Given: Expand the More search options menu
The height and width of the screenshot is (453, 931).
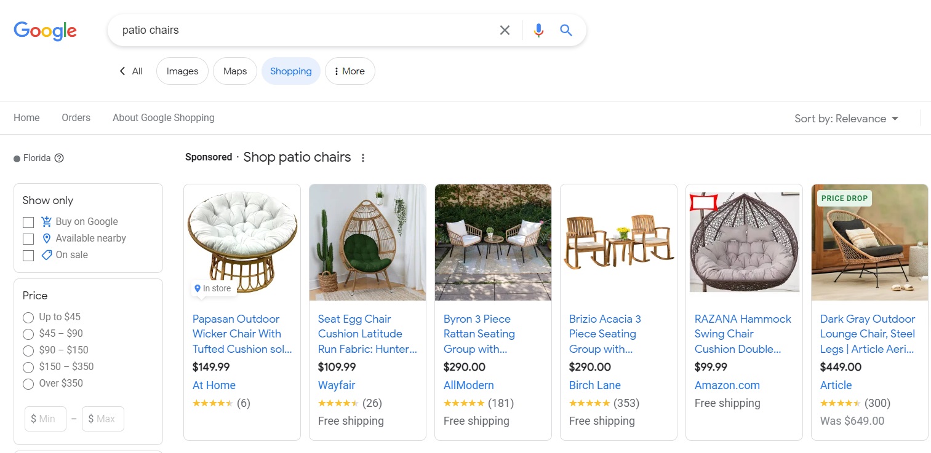Looking at the screenshot, I should (x=350, y=71).
